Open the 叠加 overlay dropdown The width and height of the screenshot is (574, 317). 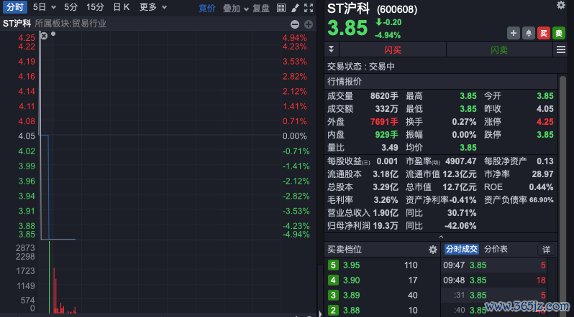[x=236, y=8]
